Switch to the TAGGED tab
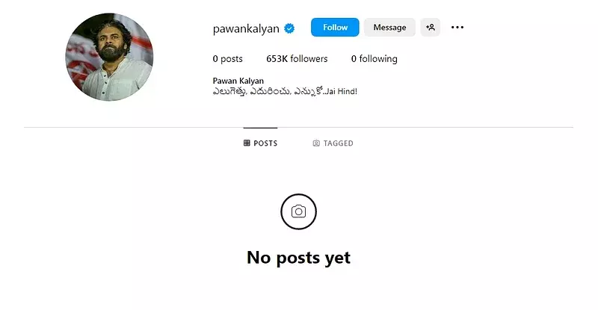This screenshot has height=310, width=598. pos(333,143)
